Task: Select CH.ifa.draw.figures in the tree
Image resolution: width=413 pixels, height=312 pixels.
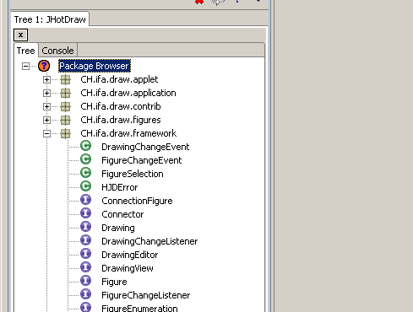Action: pyautogui.click(x=121, y=120)
